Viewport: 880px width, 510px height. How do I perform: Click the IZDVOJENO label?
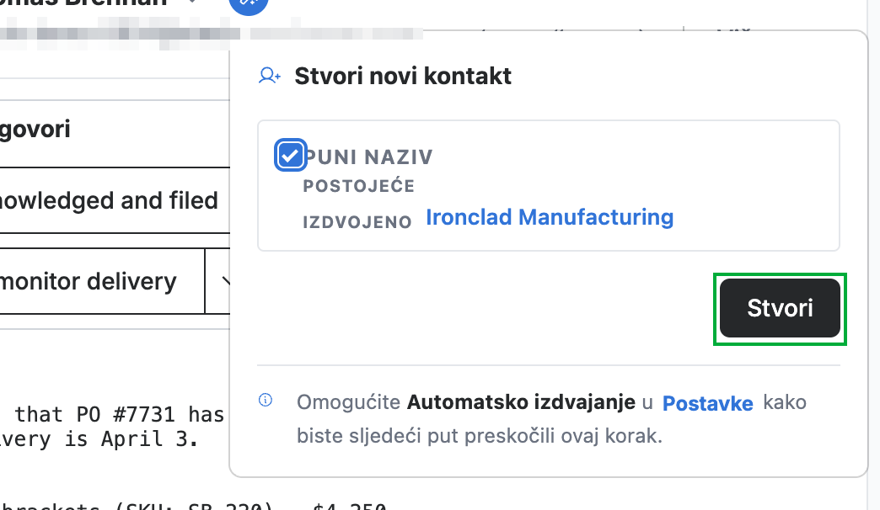click(357, 222)
